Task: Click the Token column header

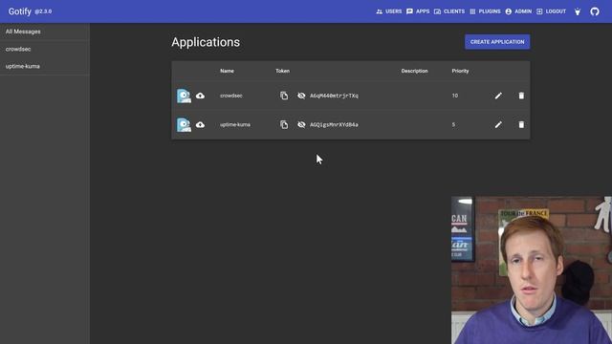Action: pyautogui.click(x=283, y=71)
